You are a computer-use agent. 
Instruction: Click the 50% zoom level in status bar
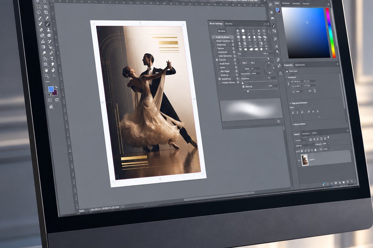point(81,211)
